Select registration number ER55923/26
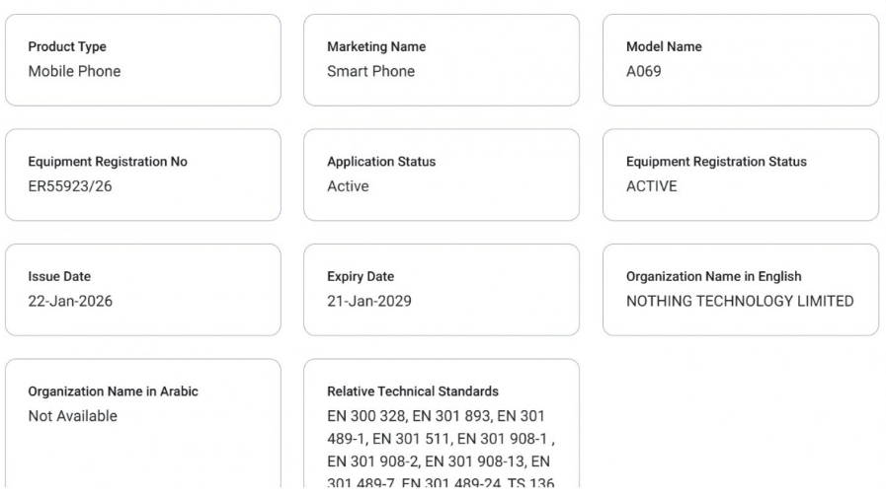The image size is (886, 497). pyautogui.click(x=69, y=186)
